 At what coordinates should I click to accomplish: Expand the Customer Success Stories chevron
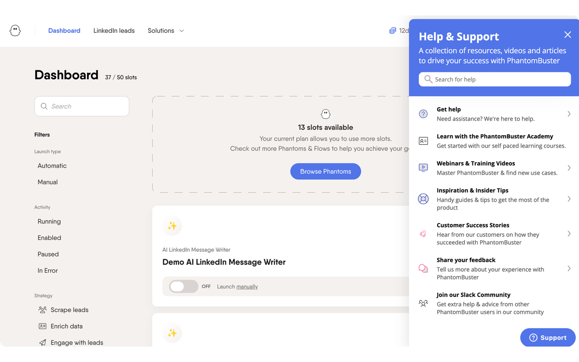pos(569,234)
